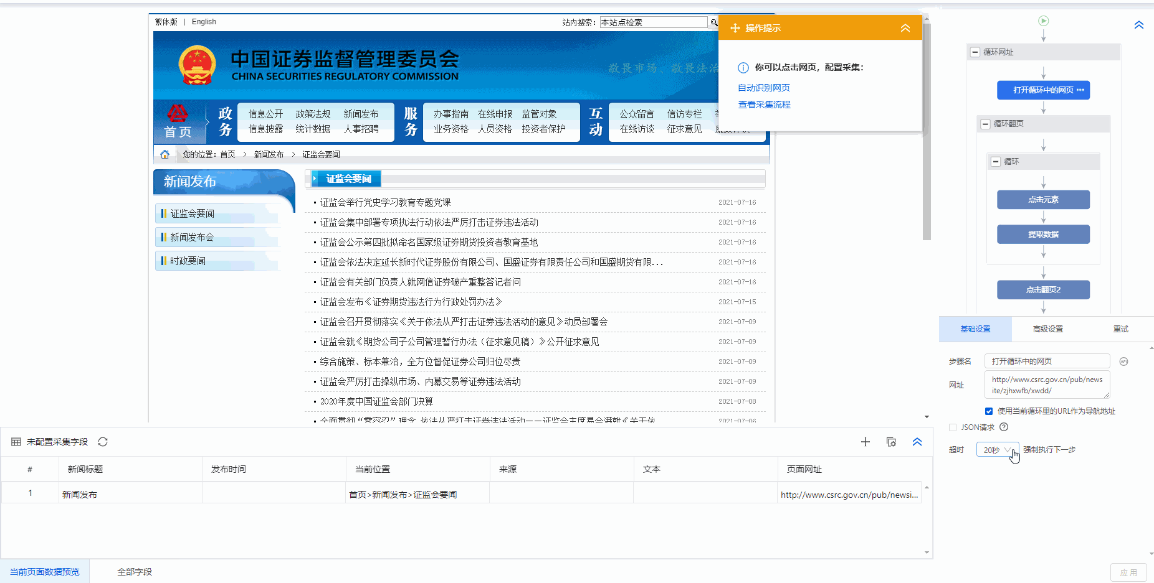Select the 打开循环中的网页 step
The width and height of the screenshot is (1154, 583).
(1043, 90)
